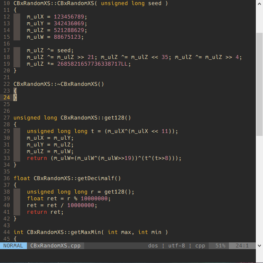263x263 pixels.
Task: Click the value 342436069
Action: coord(69,23)
